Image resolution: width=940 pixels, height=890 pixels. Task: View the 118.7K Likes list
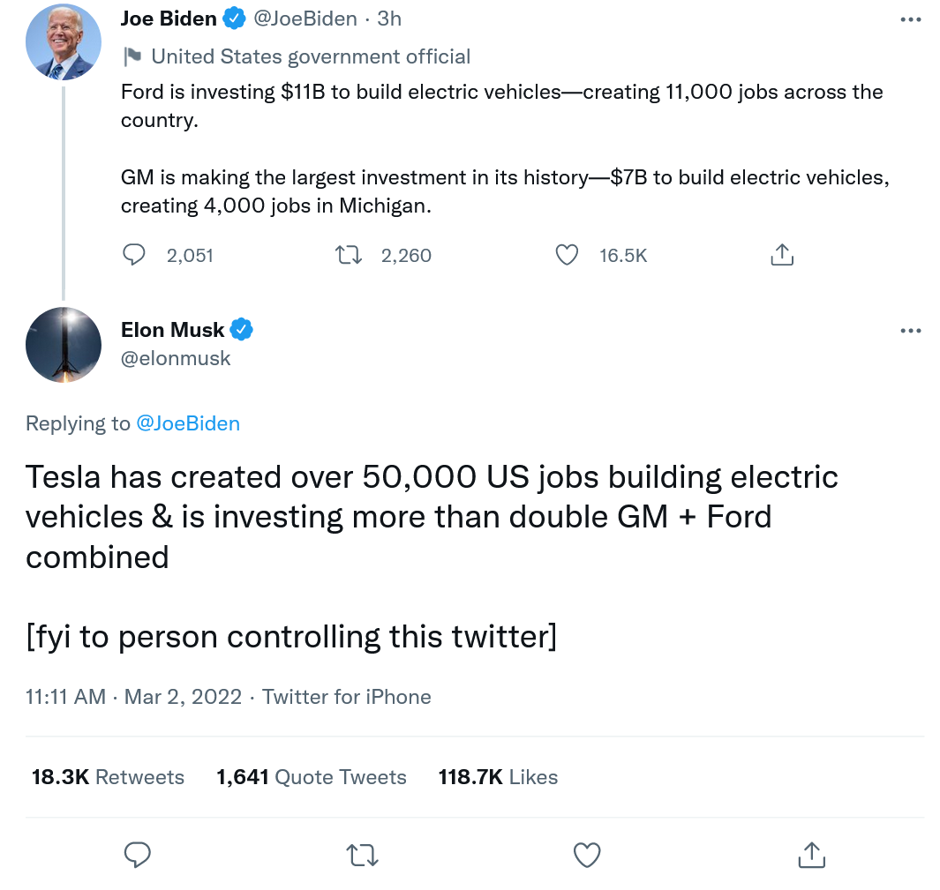(498, 777)
